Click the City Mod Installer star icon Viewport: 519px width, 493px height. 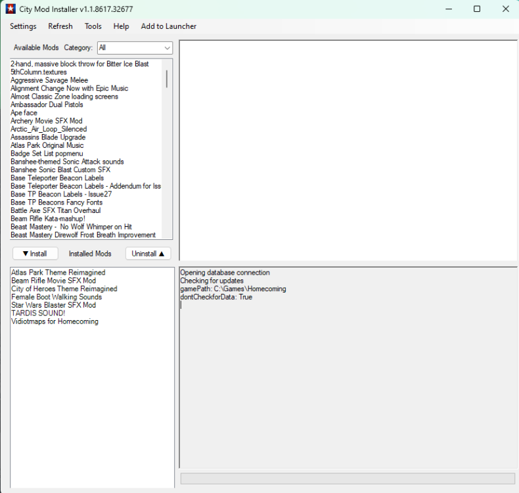[x=11, y=9]
